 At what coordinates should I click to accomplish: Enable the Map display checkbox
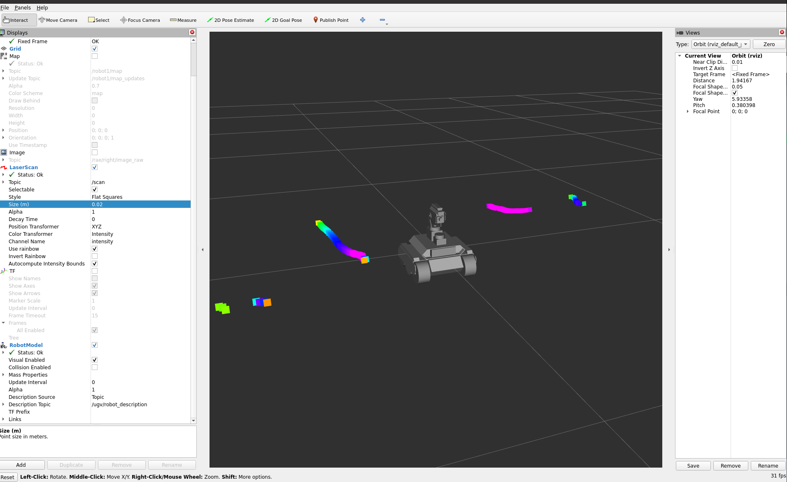(95, 56)
